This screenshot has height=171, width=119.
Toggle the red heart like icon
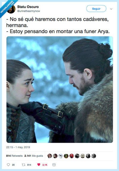point(39,164)
